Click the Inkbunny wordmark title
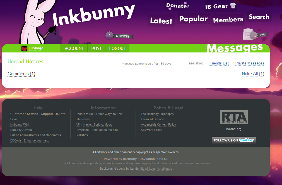The height and width of the screenshot is (185, 282). [93, 15]
